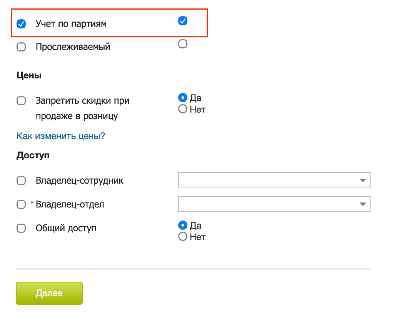401x312 pixels.
Task: Select "Да" for the discount prohibition setting
Action: point(182,98)
